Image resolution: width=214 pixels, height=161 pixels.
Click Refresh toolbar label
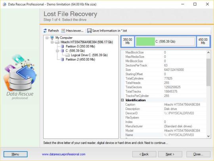coord(53,30)
